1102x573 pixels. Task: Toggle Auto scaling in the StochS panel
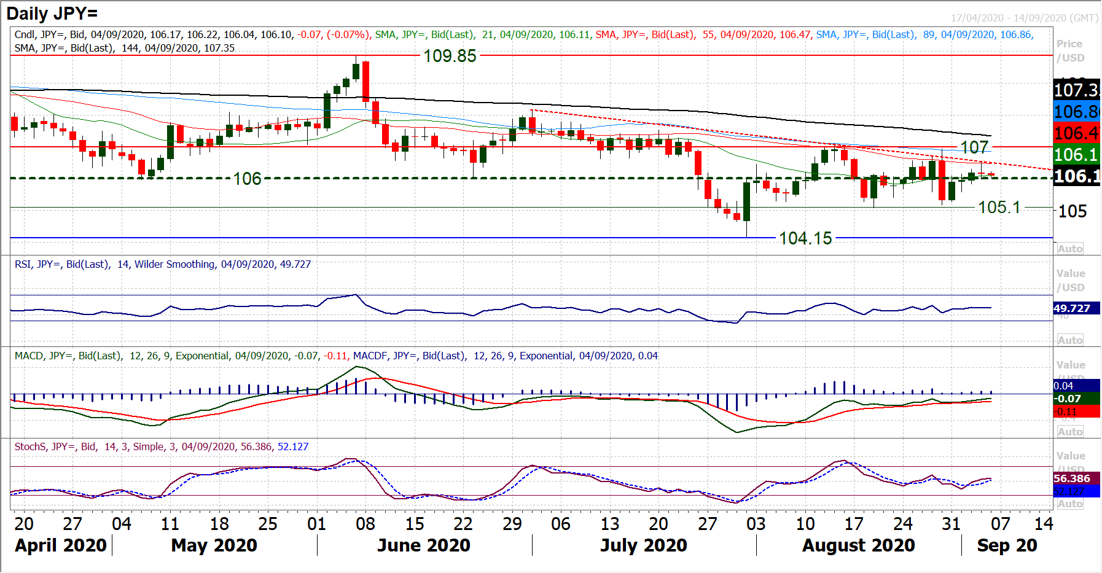point(1069,504)
